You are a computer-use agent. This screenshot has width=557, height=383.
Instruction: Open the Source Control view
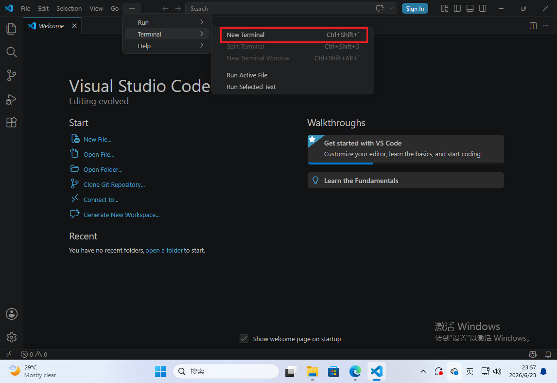(11, 75)
